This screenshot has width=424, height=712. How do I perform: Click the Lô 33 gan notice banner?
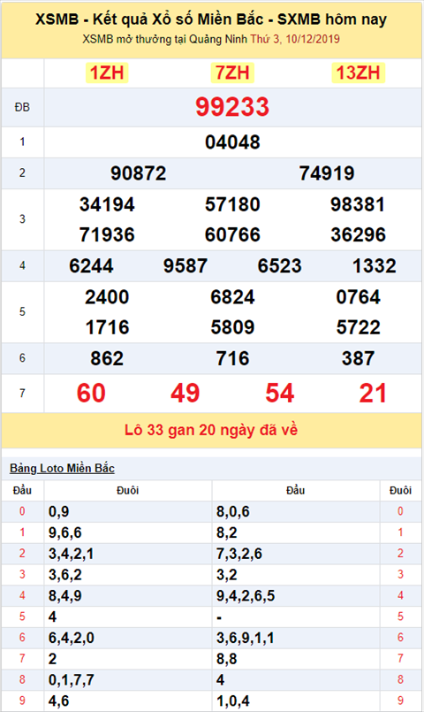pyautogui.click(x=211, y=430)
